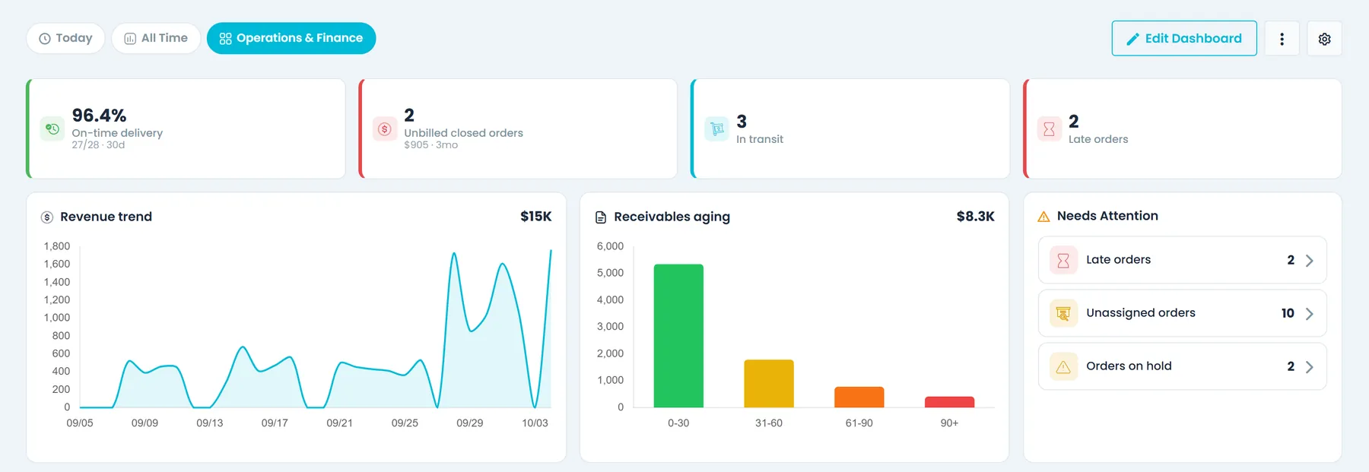Click the "Receivables aging" heading
The image size is (1369, 472).
click(x=672, y=217)
